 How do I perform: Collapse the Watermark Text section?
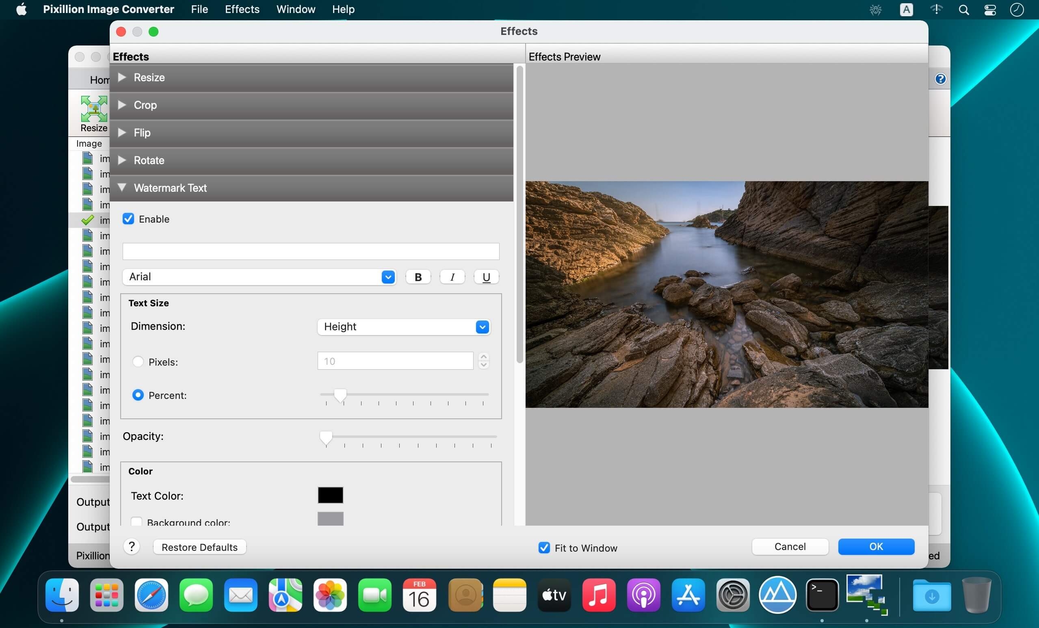(x=312, y=188)
